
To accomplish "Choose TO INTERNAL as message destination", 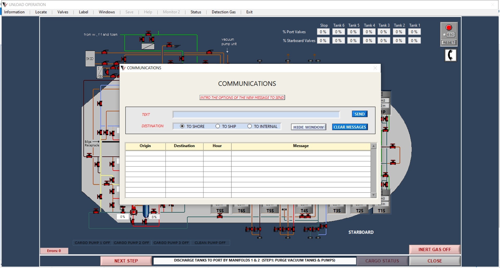I will point(249,126).
